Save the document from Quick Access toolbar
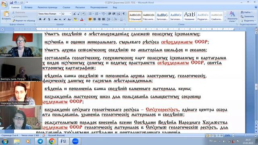This screenshot has height=145, width=258. point(11,2)
